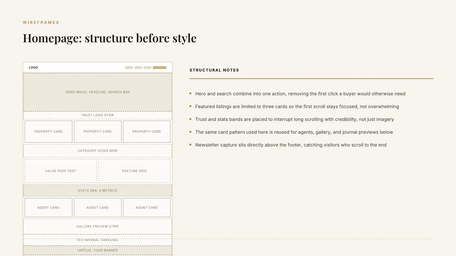Click the Virtual Tour Banner band

98,250
